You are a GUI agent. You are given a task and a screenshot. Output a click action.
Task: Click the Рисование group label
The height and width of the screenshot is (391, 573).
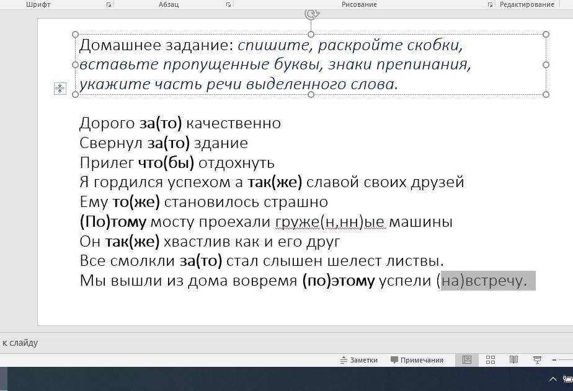point(359,4)
